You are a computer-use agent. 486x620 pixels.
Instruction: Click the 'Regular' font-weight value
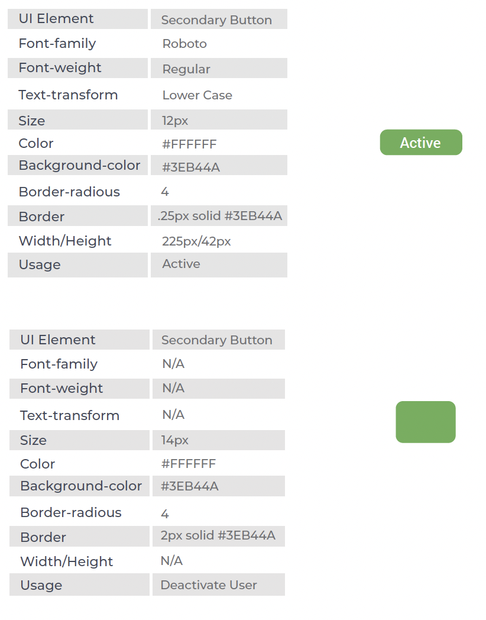click(x=186, y=69)
